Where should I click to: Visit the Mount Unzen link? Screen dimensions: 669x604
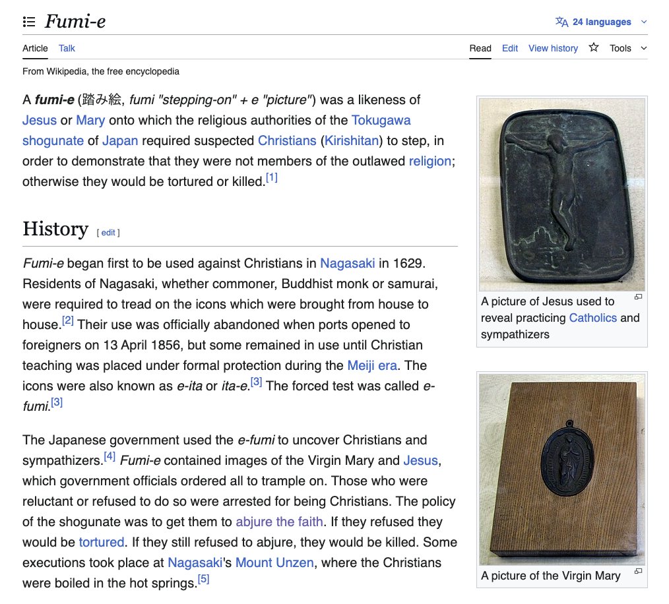(x=274, y=563)
